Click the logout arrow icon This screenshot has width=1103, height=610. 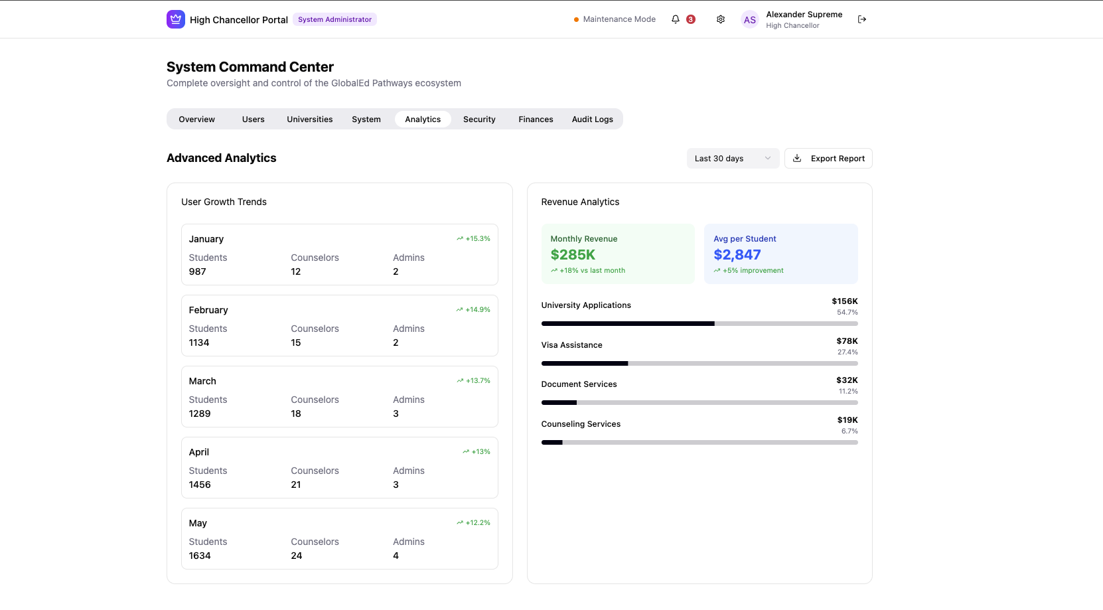tap(862, 19)
